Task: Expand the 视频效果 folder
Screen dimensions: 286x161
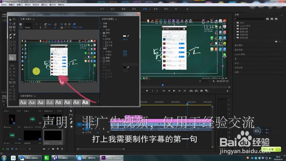Action: tap(235, 35)
